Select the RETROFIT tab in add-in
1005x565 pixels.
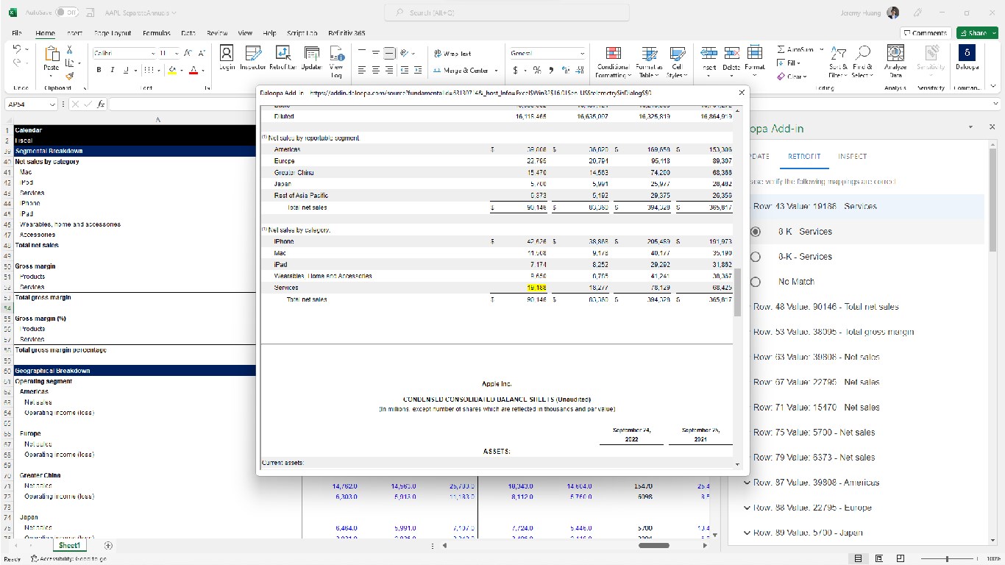click(x=803, y=156)
